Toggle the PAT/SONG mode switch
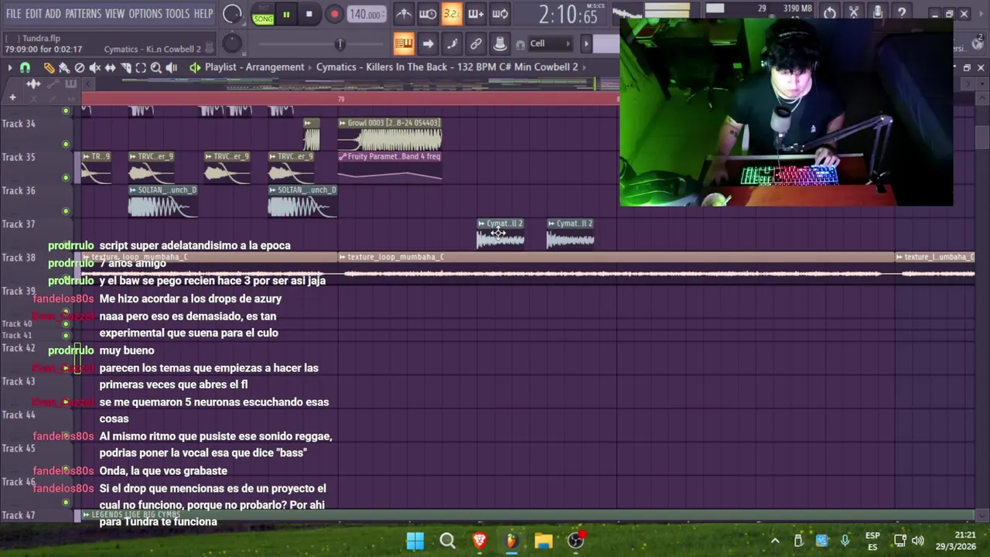Image resolution: width=990 pixels, height=557 pixels. click(263, 14)
